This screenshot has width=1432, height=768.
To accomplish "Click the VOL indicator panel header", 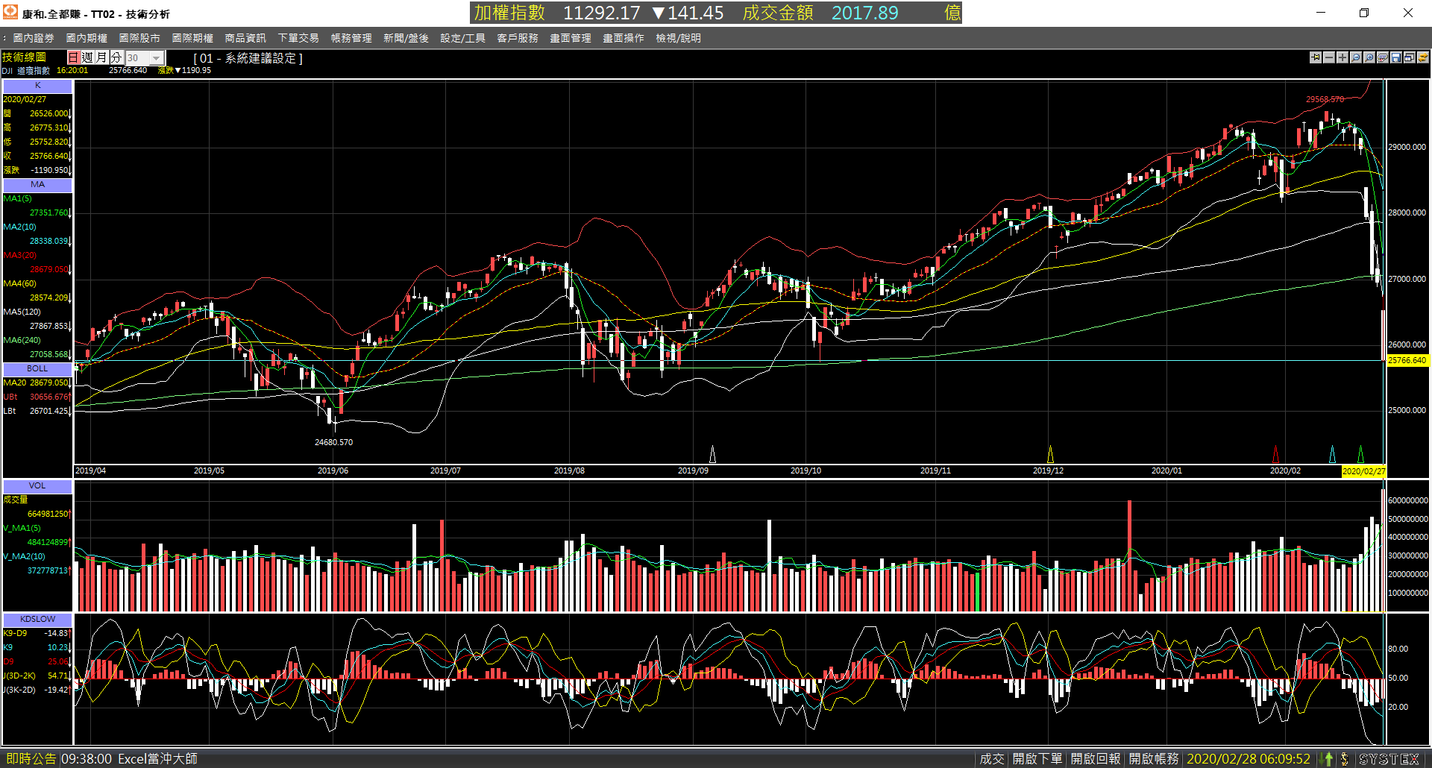I will (37, 486).
